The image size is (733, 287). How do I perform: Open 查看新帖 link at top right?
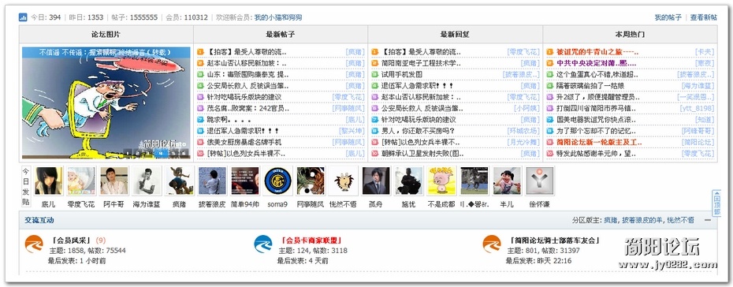pyautogui.click(x=704, y=17)
